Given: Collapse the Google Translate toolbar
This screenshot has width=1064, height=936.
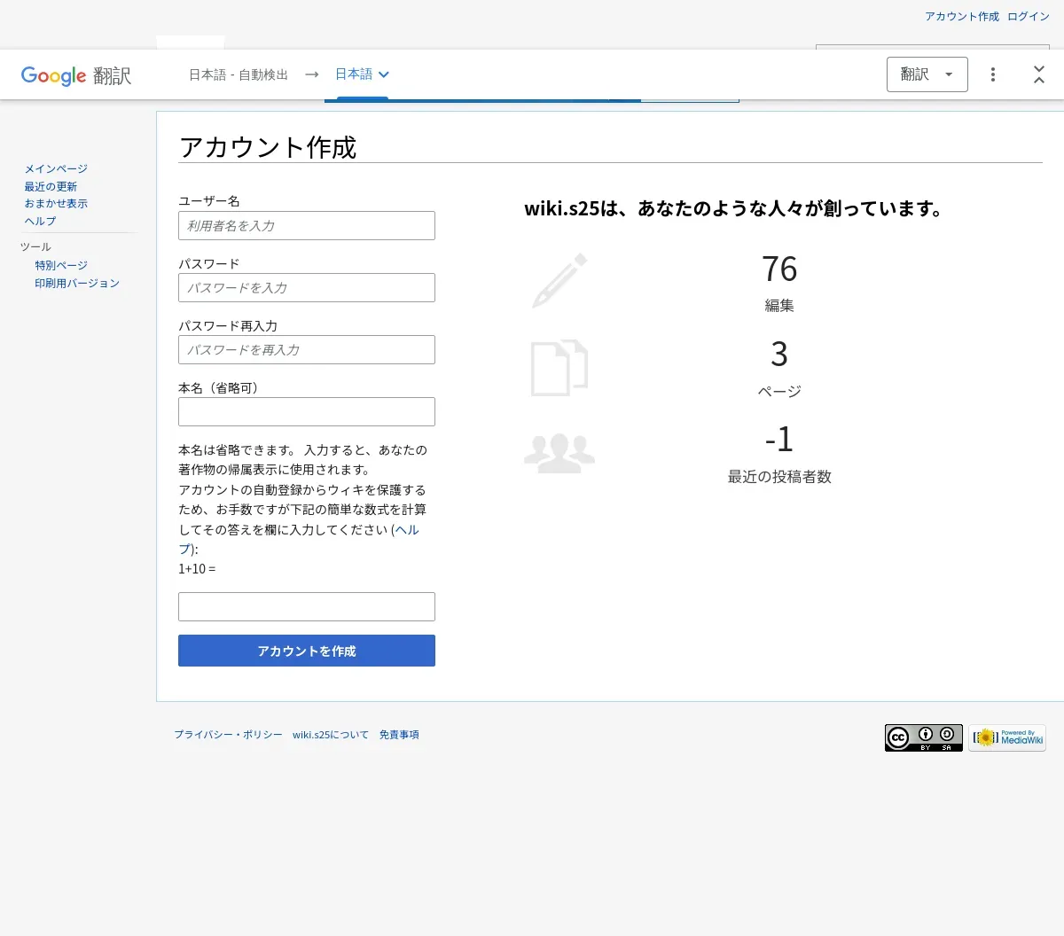Looking at the screenshot, I should click(1038, 74).
